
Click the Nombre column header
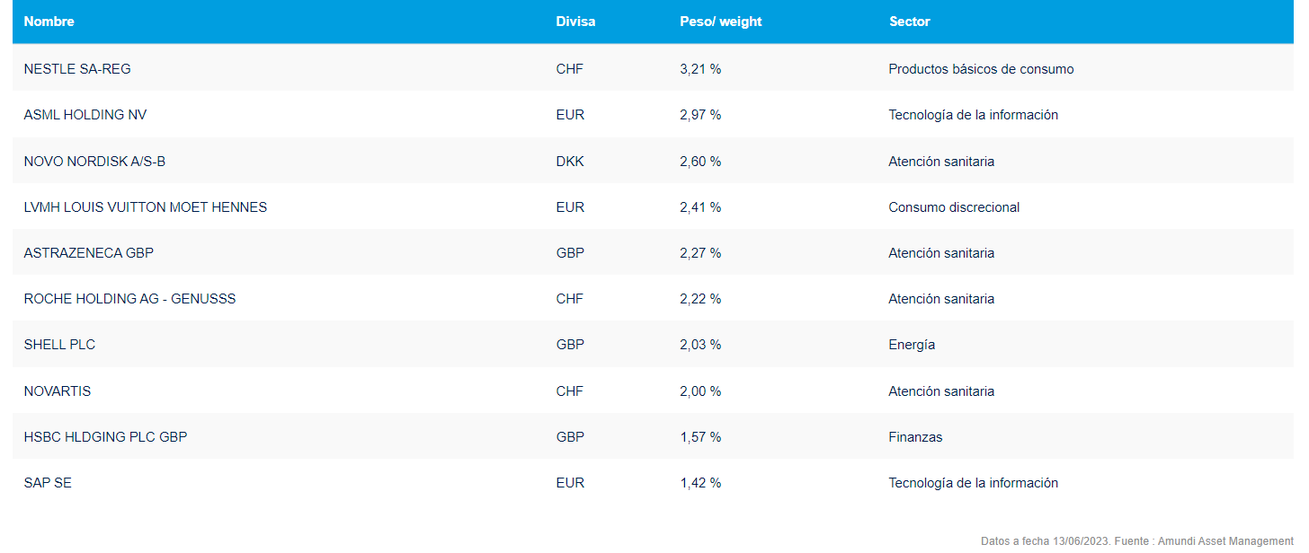49,22
